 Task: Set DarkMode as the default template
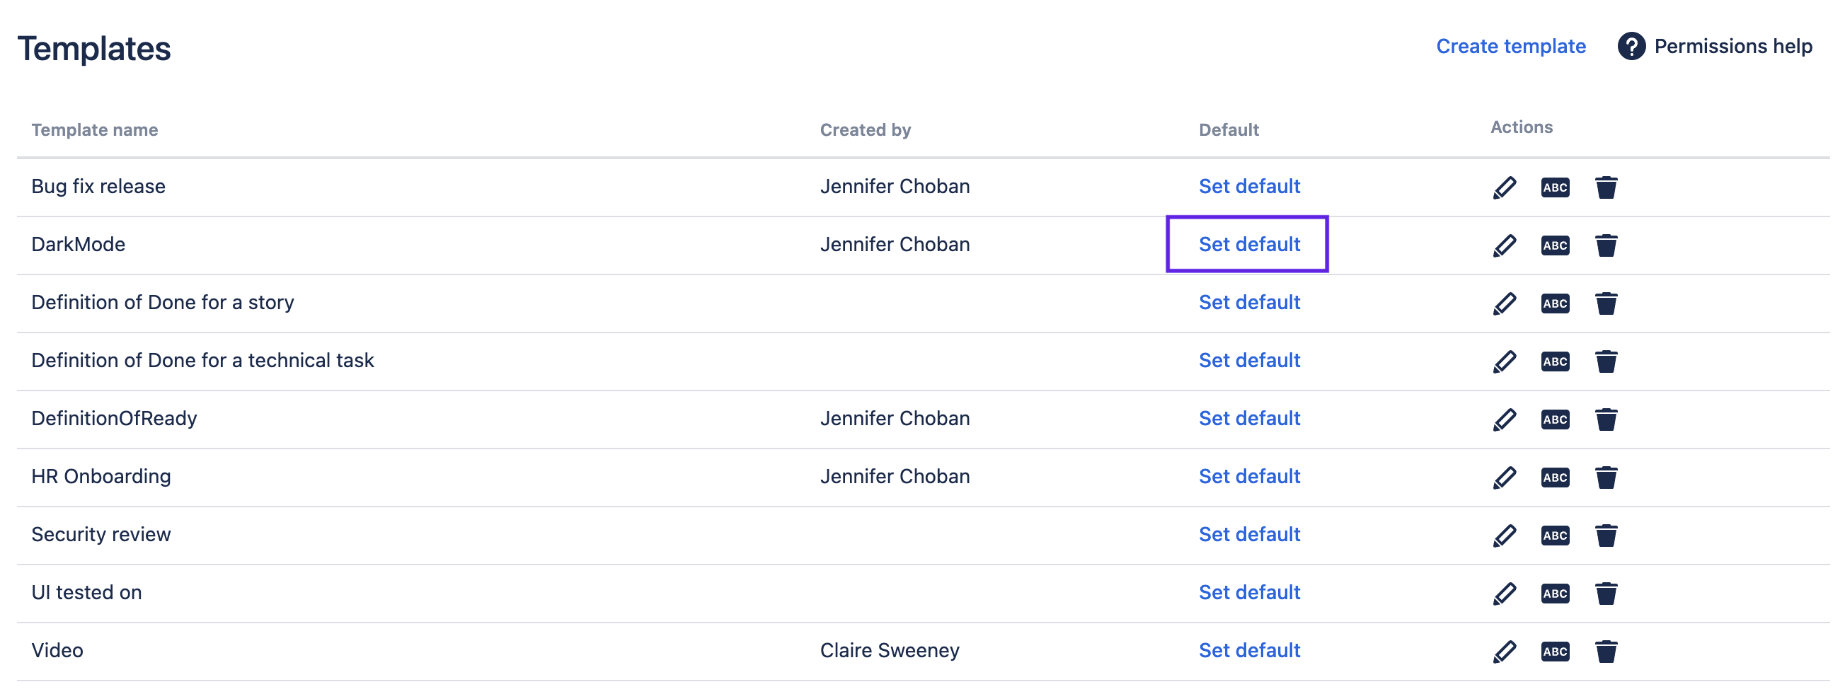(x=1249, y=244)
